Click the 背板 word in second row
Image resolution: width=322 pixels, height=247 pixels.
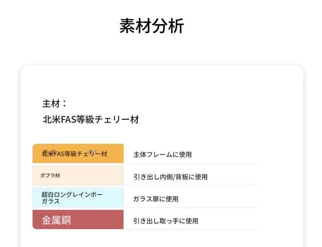tap(182, 177)
